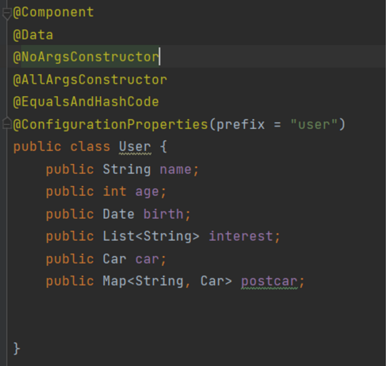This screenshot has width=389, height=366.
Task: Click the Map type in postcar declaration
Action: [x=114, y=282]
